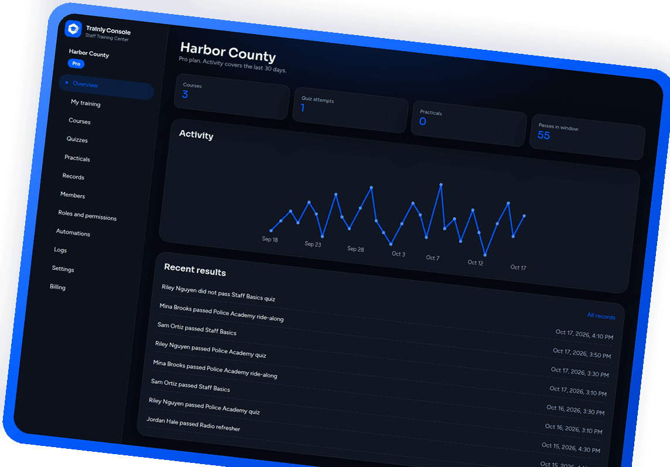Open Roles and permissions
The height and width of the screenshot is (467, 670).
(x=87, y=215)
